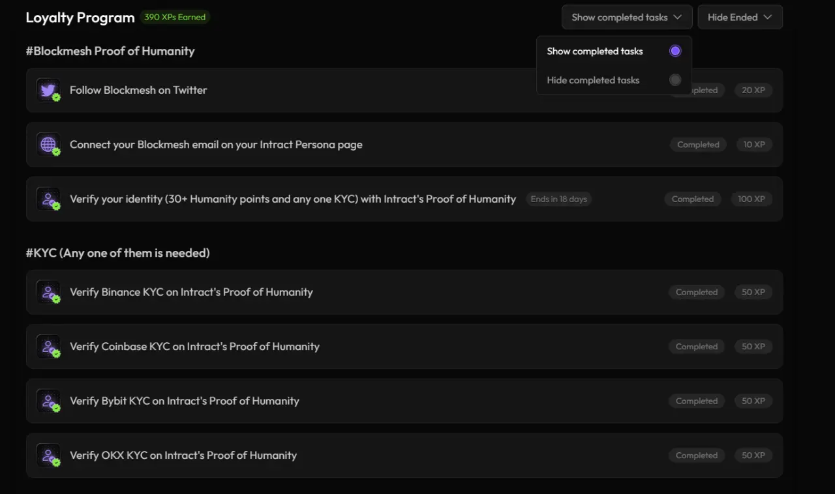835x494 pixels.
Task: Open the Verify Coinbase KYC task
Action: pyautogui.click(x=404, y=347)
